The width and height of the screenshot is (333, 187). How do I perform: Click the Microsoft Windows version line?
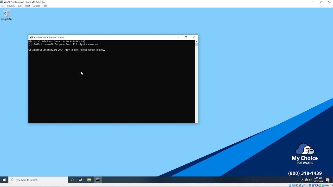57,42
